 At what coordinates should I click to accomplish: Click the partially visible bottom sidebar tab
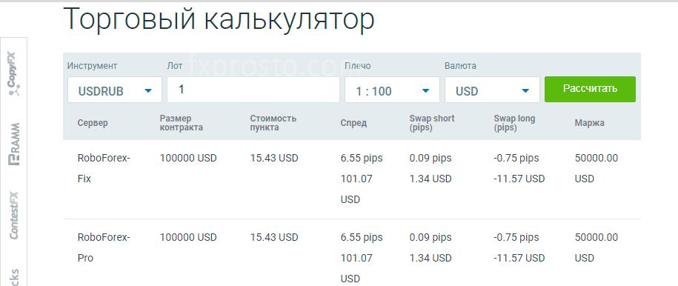14,277
